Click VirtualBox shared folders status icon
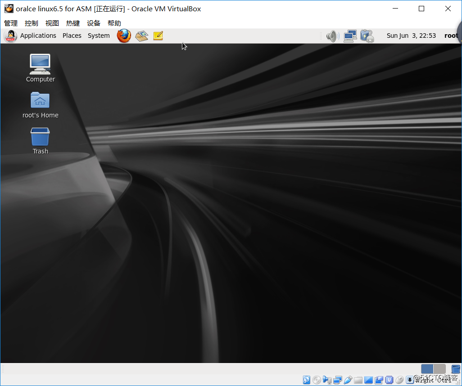Screen dimensions: 462x386 [x=358, y=380]
